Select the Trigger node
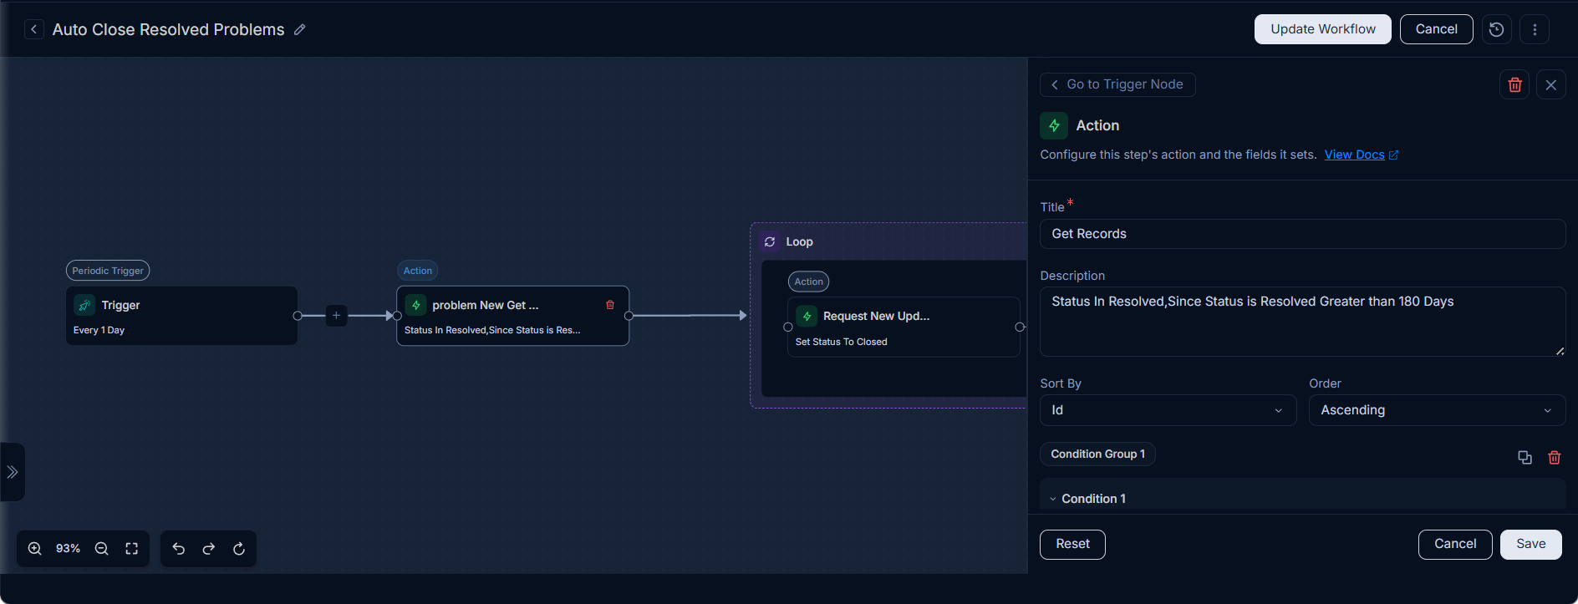This screenshot has width=1578, height=604. coord(181,316)
